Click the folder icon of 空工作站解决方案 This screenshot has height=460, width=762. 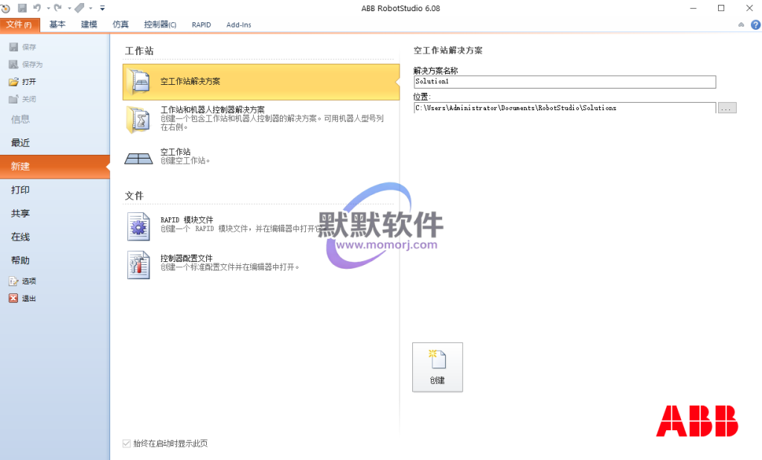(x=138, y=82)
